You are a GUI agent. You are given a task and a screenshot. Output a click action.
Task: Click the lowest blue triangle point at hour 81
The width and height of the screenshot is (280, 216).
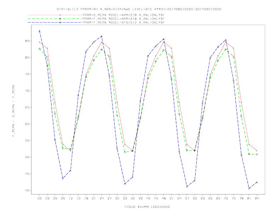tap(249, 188)
